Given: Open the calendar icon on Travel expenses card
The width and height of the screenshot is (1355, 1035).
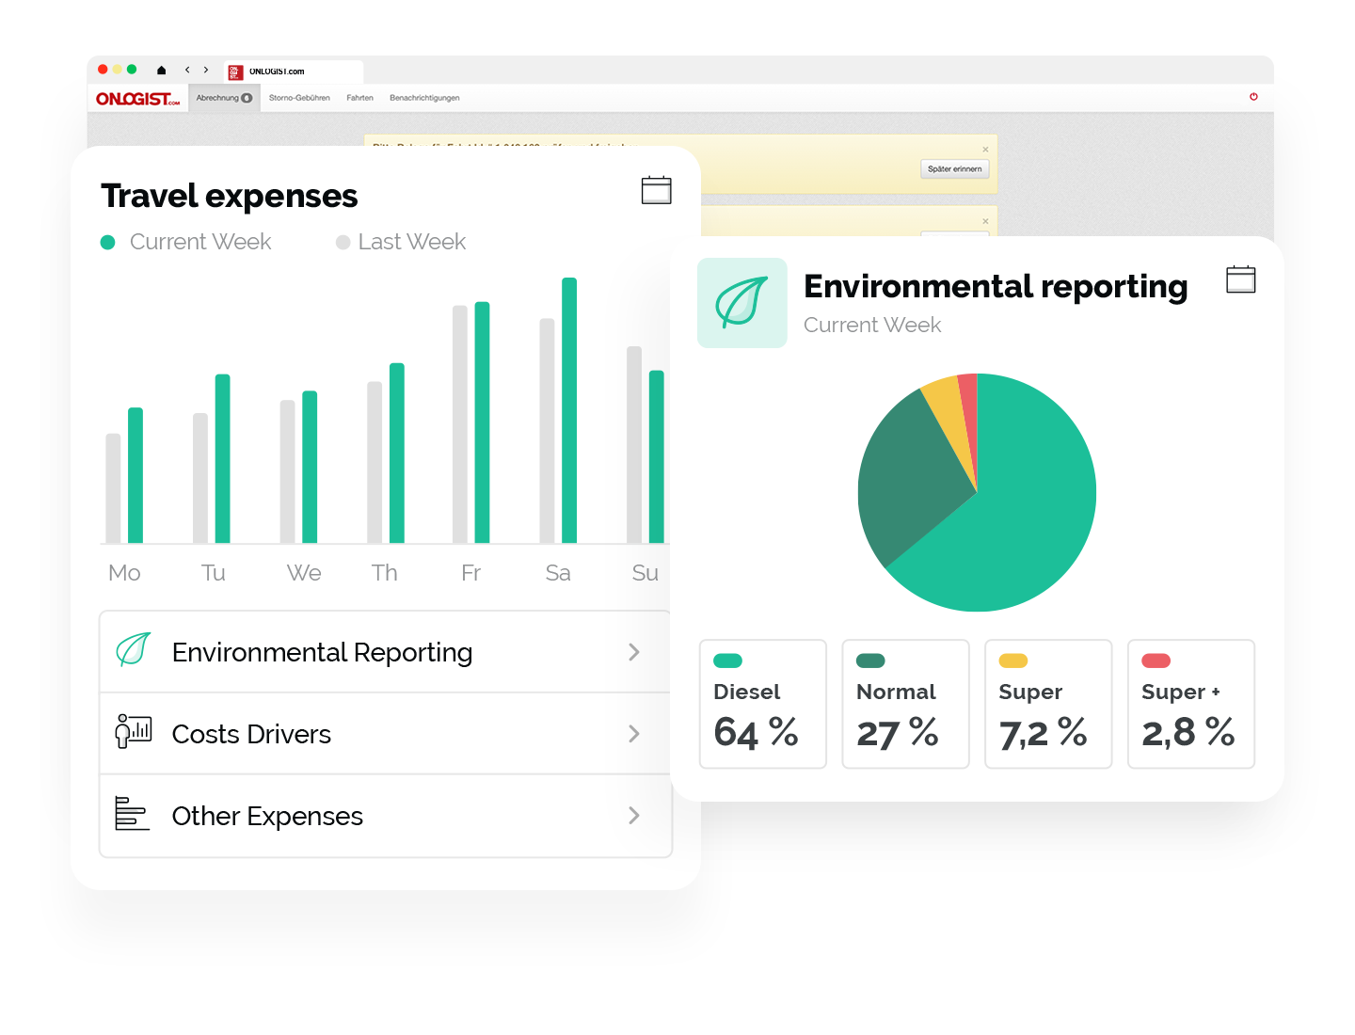Looking at the screenshot, I should click(x=657, y=189).
